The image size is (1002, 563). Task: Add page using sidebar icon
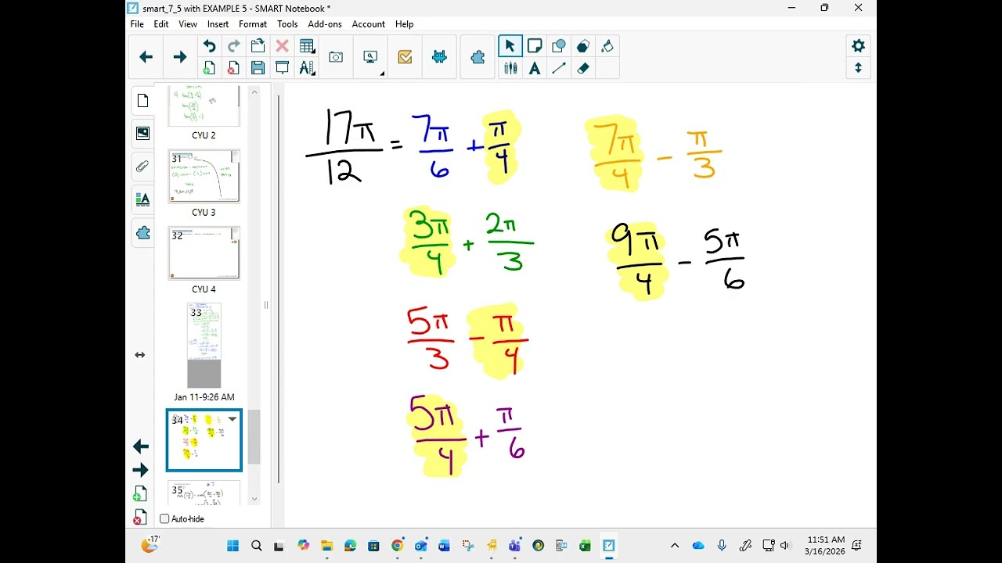click(x=139, y=494)
